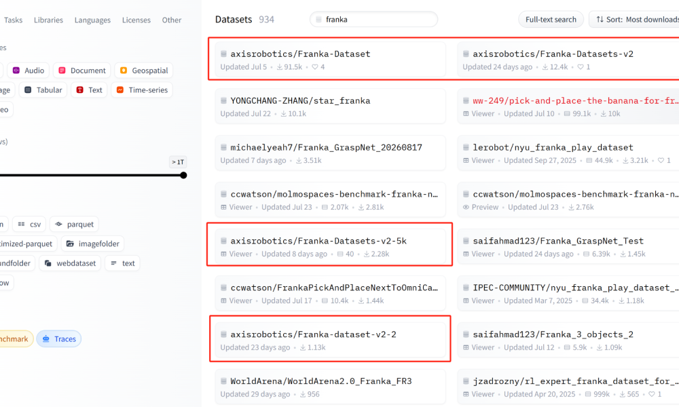Toggle the Tabular modality filter
The height and width of the screenshot is (407, 679).
[x=43, y=90]
